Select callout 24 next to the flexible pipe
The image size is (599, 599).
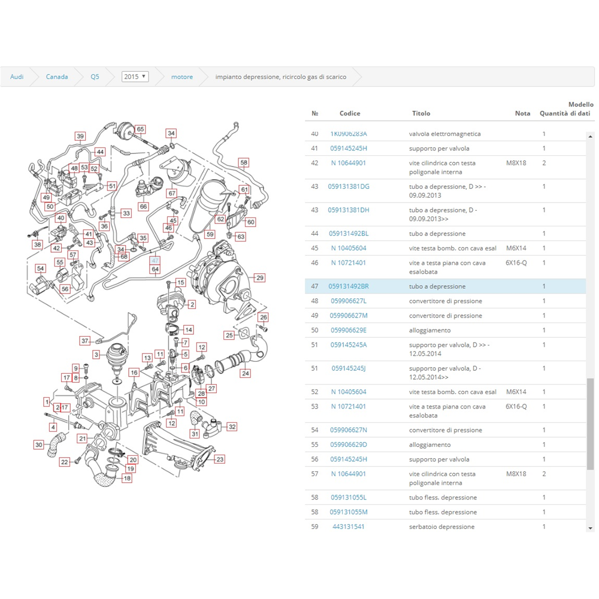[245, 373]
